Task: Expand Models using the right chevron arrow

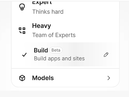Action: 109,78
